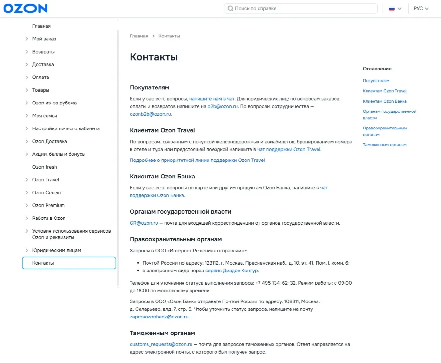Click the search magnifier icon
Viewport: 441px width, 363px height.
(230, 8)
